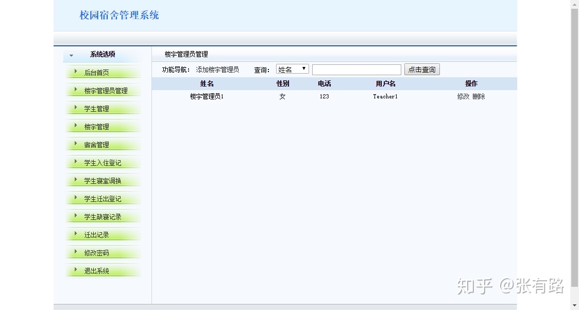This screenshot has height=310, width=579.
Task: Open 学生缺寝记录 in the sidebar
Action: click(104, 217)
